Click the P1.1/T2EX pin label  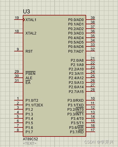click(34, 105)
